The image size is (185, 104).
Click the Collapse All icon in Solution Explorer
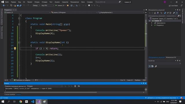pyautogui.click(x=168, y=13)
